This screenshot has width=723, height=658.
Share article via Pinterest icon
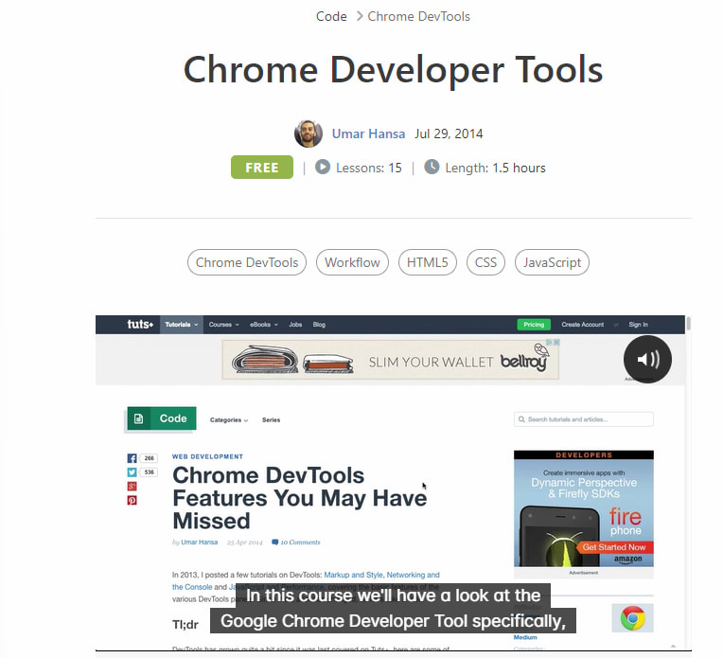point(132,500)
